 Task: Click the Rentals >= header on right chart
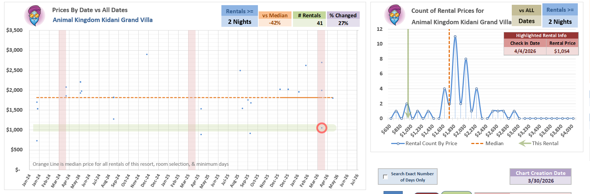(x=560, y=10)
